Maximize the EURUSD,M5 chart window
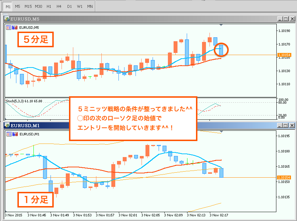This screenshot has width=297, height=221. click(x=286, y=19)
